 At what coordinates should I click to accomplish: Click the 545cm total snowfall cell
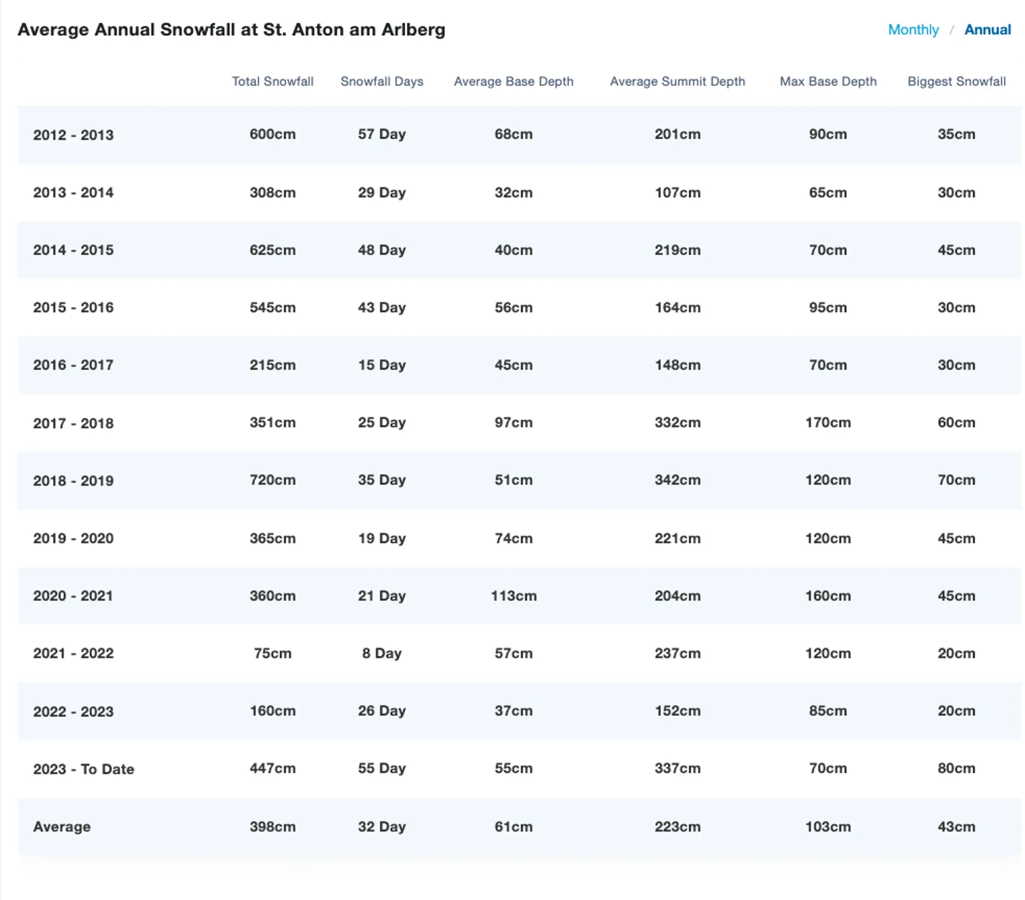tap(273, 308)
